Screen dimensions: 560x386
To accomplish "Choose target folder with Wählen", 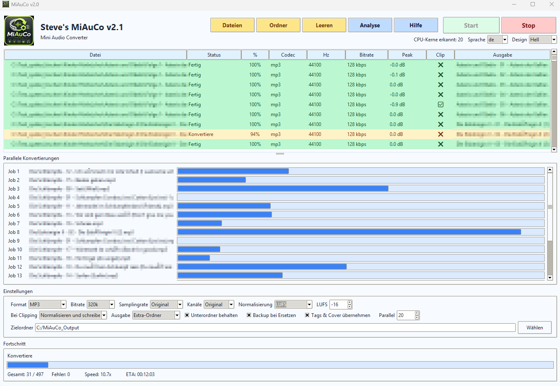I will click(535, 328).
